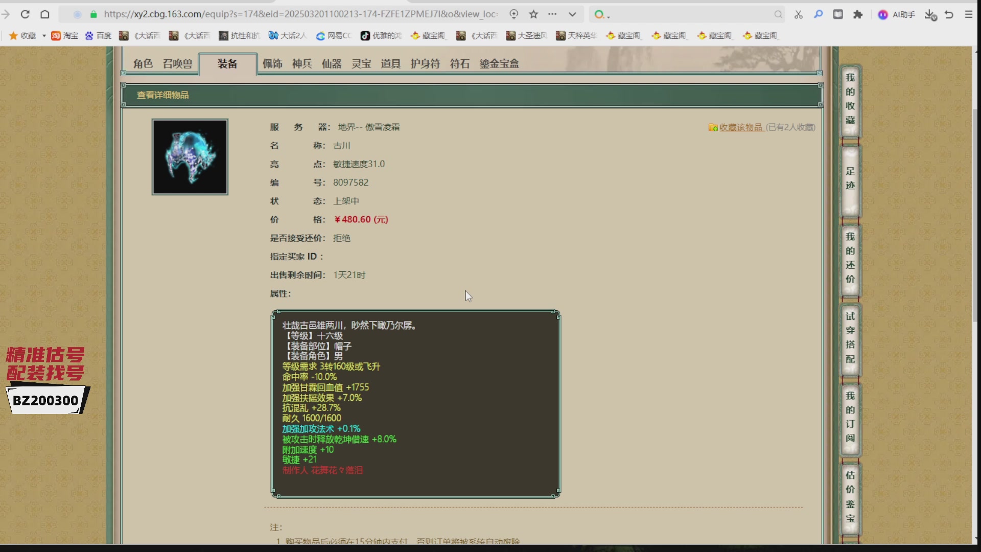Viewport: 981px width, 552px height.
Task: Open the three-dot address bar menu
Action: [x=552, y=14]
